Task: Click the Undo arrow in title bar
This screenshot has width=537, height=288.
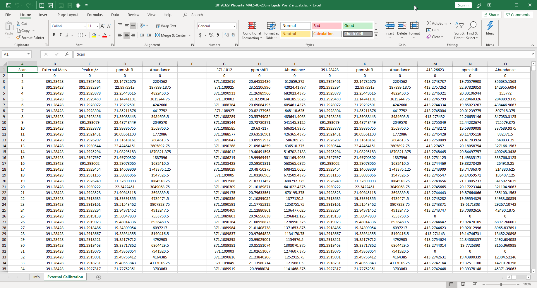Action: 17,5
